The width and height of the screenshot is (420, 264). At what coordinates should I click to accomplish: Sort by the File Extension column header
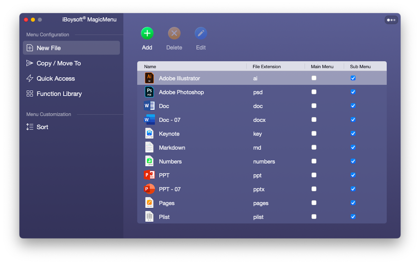(267, 66)
